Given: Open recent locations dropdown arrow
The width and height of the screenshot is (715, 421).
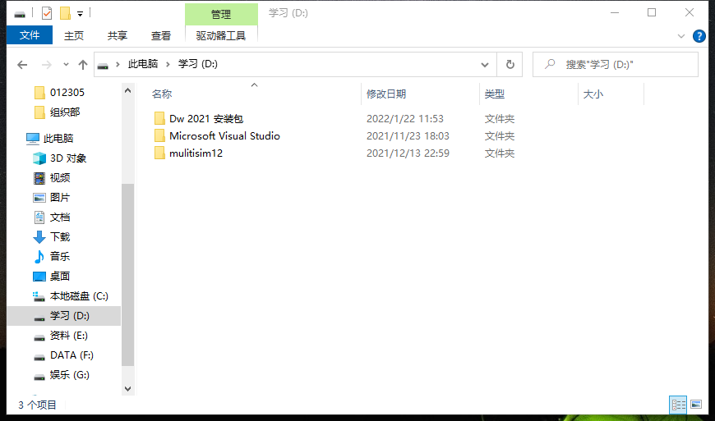Looking at the screenshot, I should click(66, 65).
